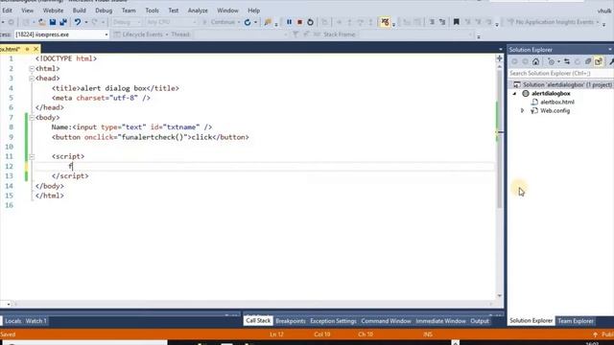Screen dimensions: 614x345
Task: Click the Open File folder icon
Action: (41, 22)
